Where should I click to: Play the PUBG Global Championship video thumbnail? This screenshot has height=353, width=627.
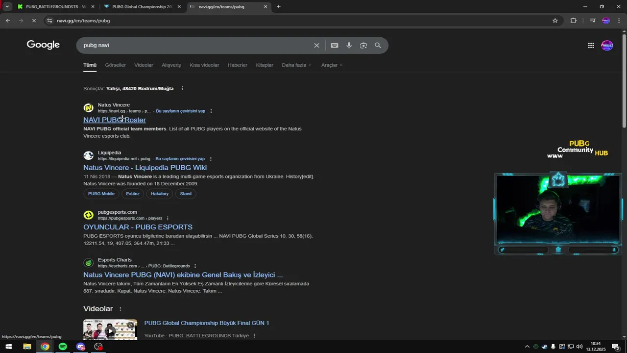click(x=110, y=330)
